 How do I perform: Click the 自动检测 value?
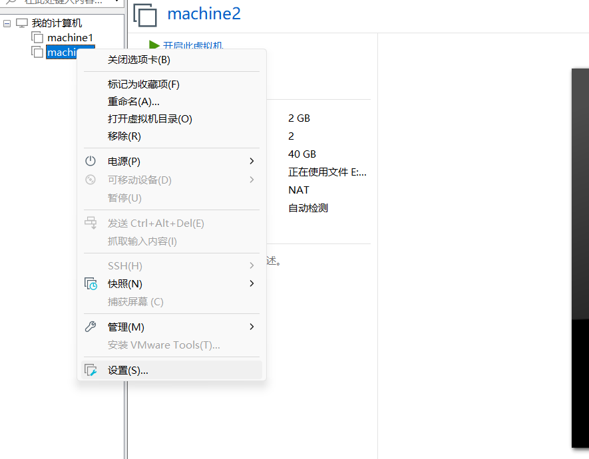point(308,208)
